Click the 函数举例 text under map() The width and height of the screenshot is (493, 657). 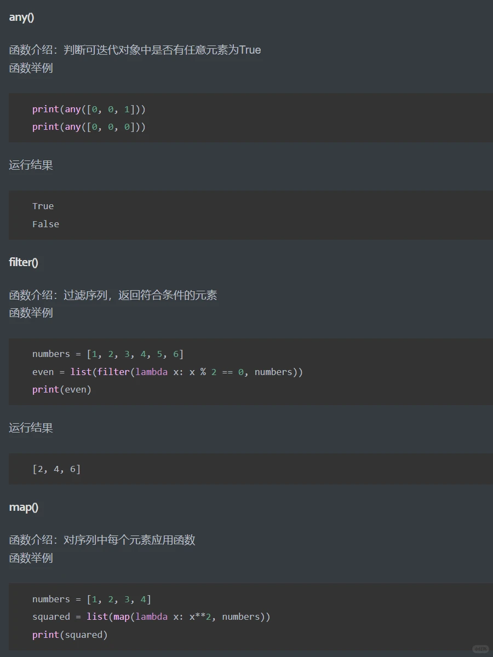click(30, 558)
